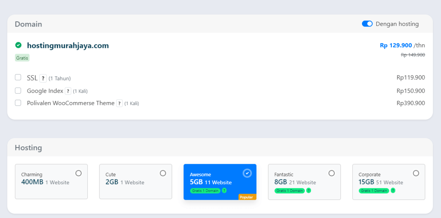Click the Gratis badge under the domain name

click(22, 57)
